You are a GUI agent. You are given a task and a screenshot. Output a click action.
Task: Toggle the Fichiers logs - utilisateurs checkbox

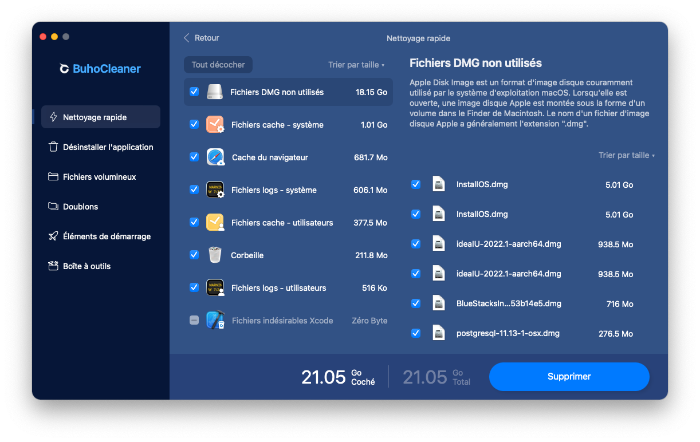[x=194, y=287]
